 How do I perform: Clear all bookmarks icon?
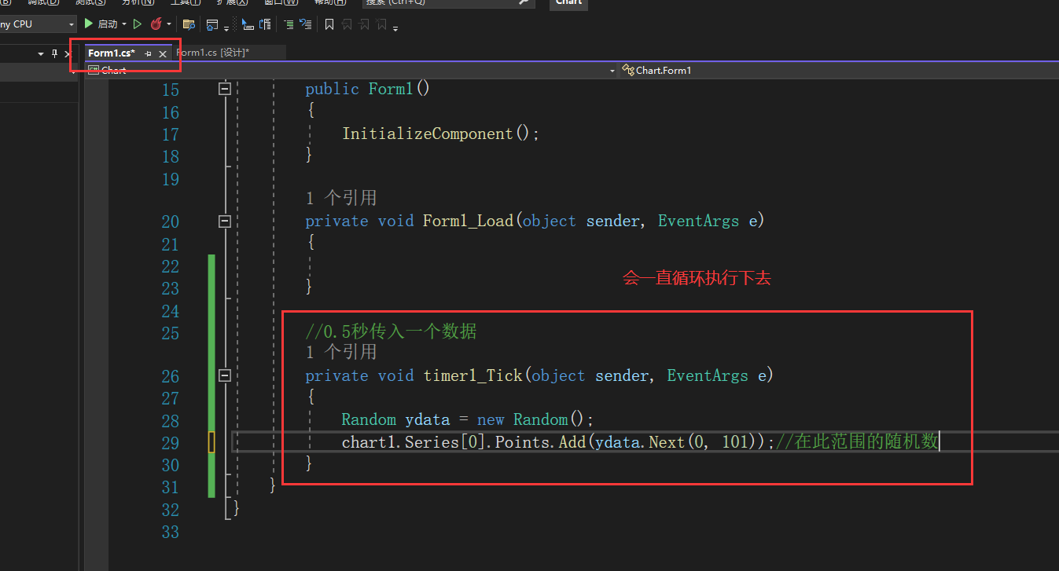tap(381, 24)
